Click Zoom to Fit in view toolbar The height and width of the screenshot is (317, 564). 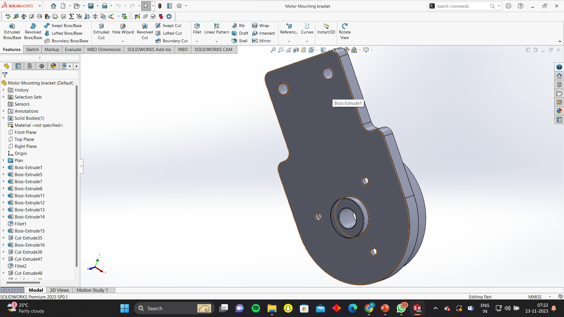point(273,50)
